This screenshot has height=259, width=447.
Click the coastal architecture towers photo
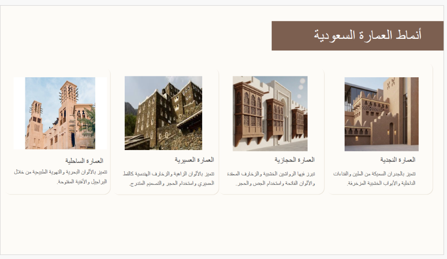pos(60,113)
